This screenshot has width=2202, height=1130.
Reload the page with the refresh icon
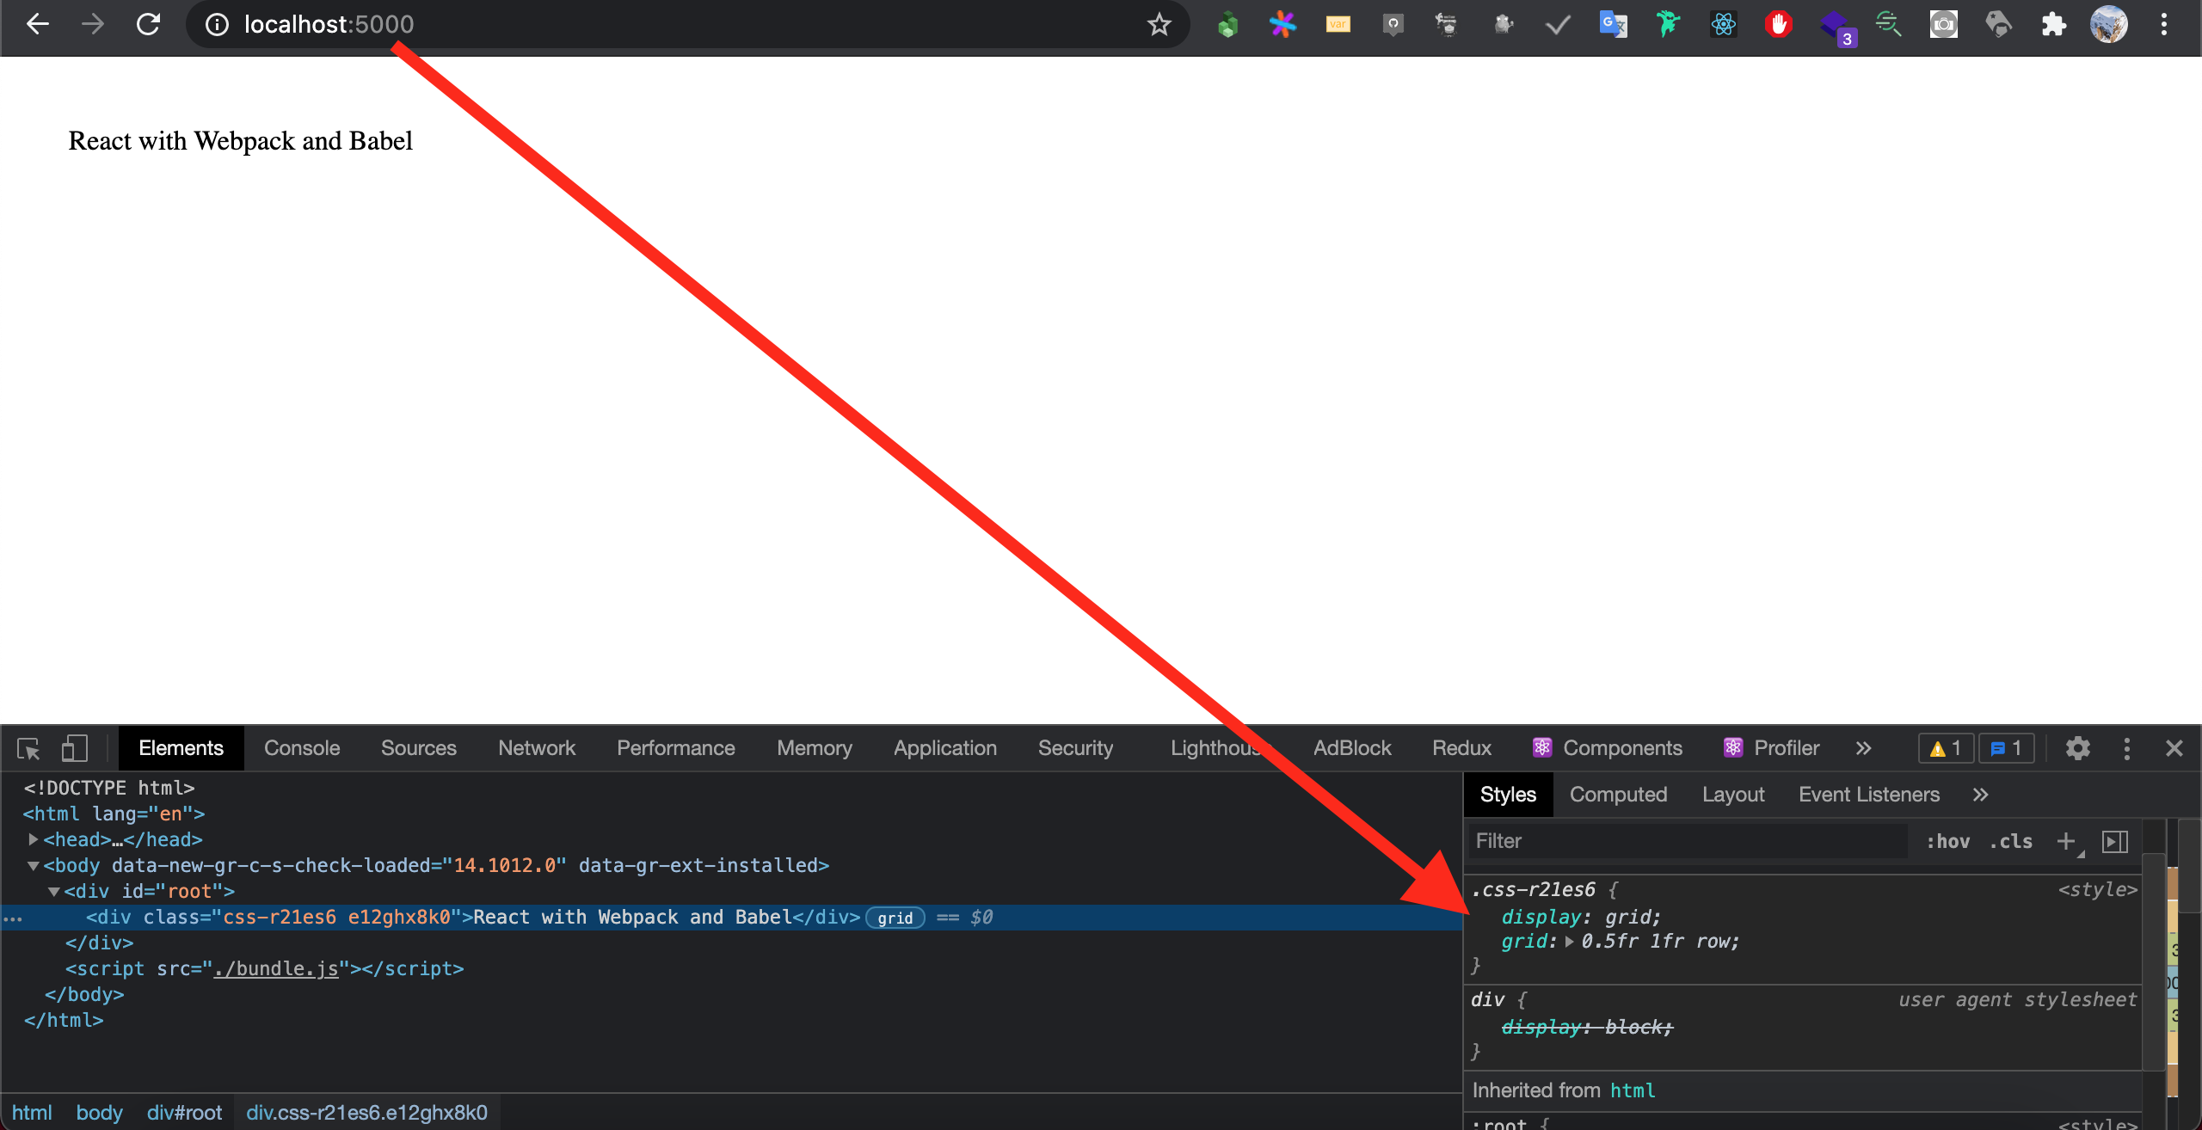coord(147,24)
